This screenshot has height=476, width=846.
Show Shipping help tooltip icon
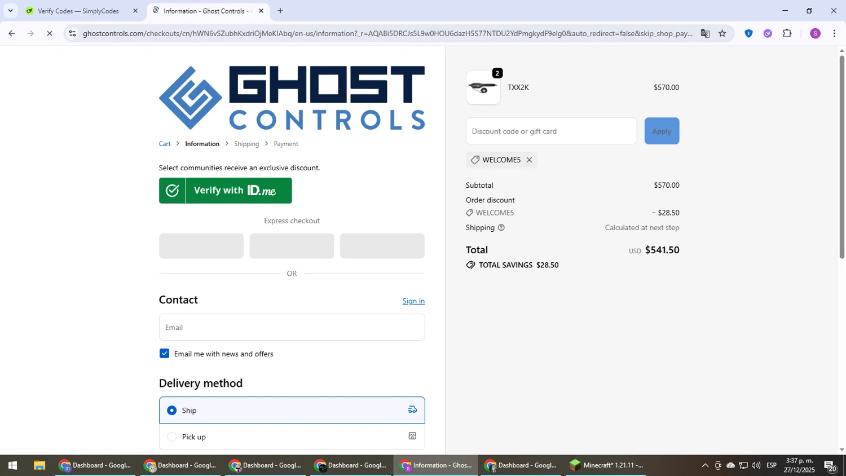tap(501, 228)
